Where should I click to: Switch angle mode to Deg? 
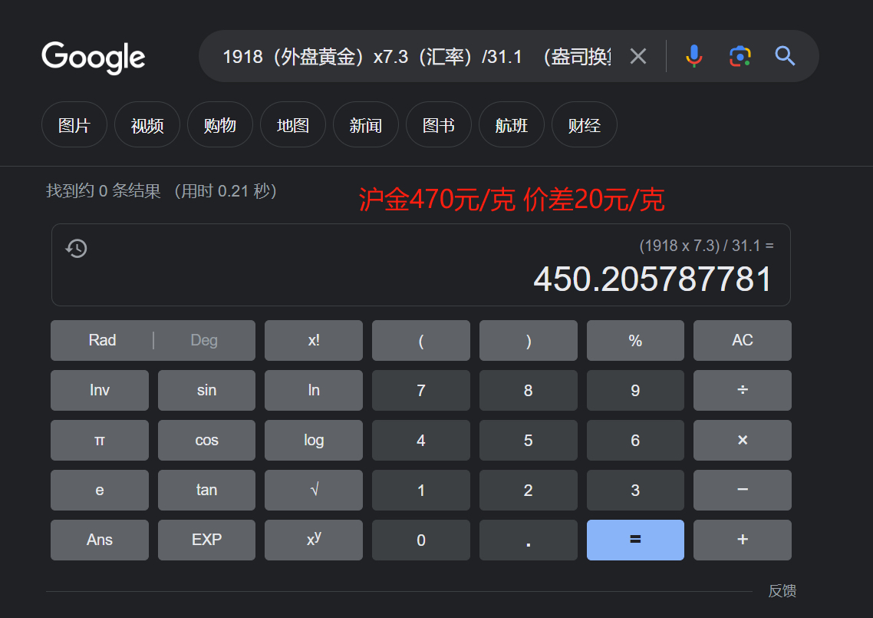204,340
